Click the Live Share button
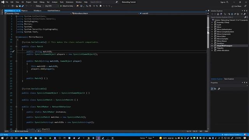This screenshot has width=249, height=140. (237, 6)
